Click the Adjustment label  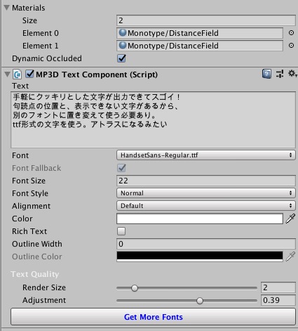[x=44, y=300]
